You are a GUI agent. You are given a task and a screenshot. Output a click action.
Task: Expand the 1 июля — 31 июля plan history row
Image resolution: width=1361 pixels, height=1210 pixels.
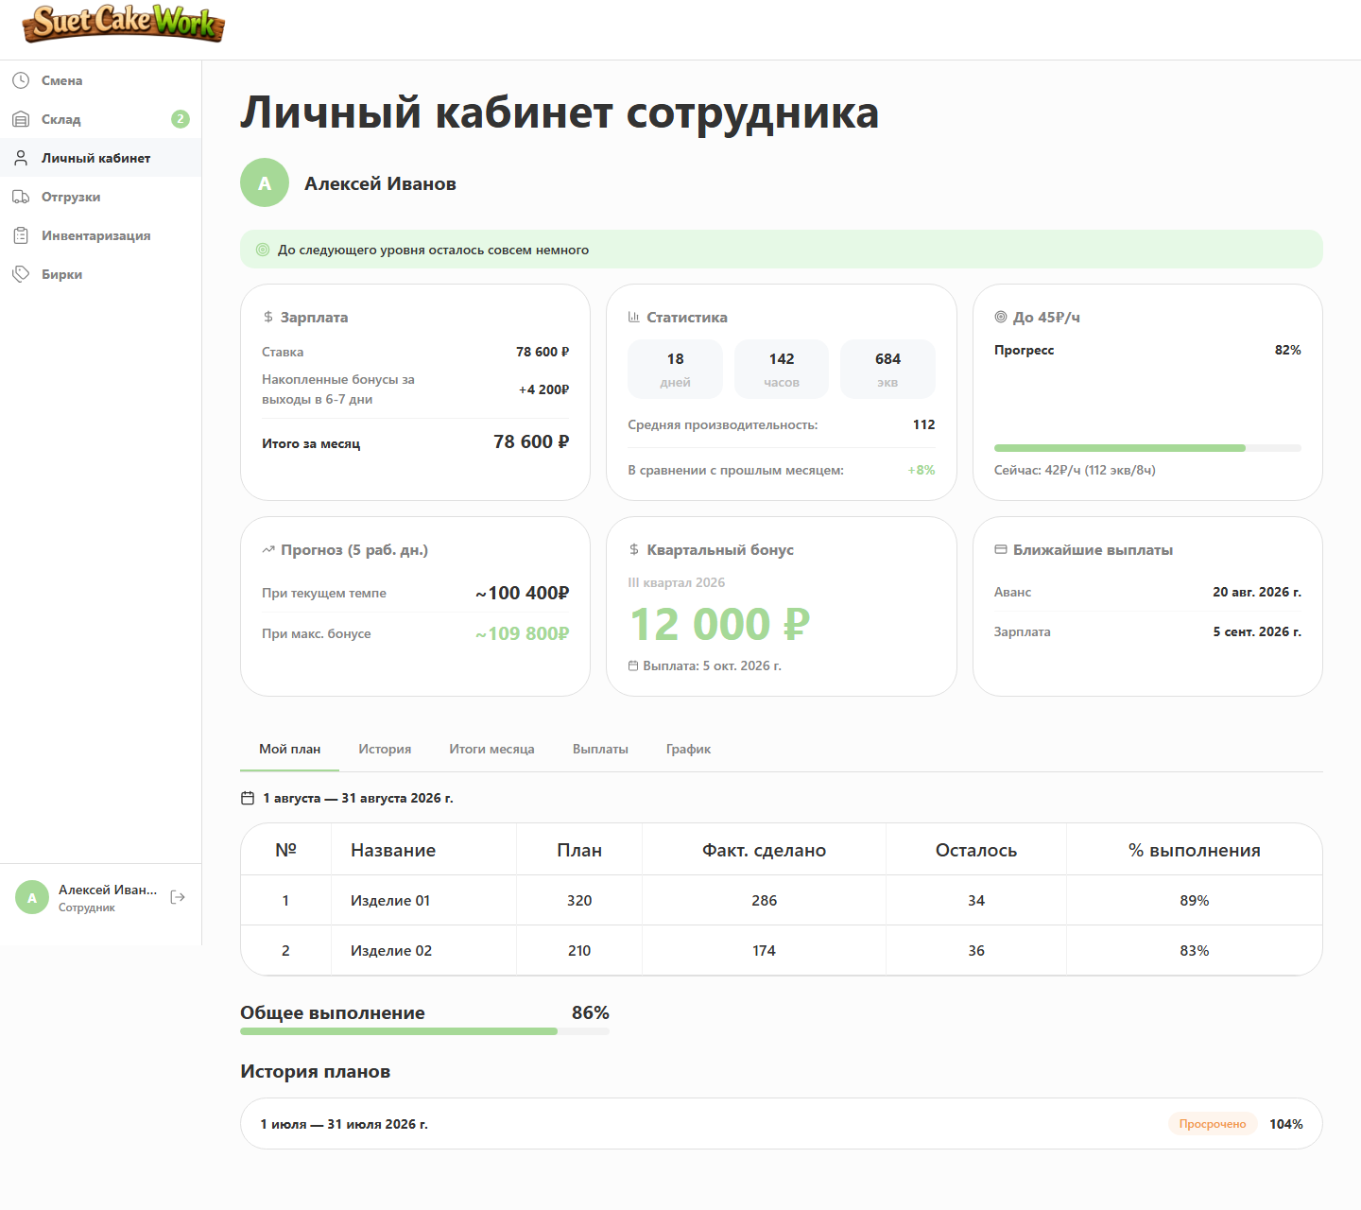781,1123
